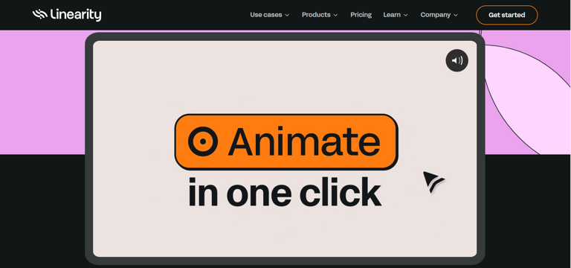The width and height of the screenshot is (571, 268).
Task: Expand the Company chevron arrow
Action: (456, 16)
